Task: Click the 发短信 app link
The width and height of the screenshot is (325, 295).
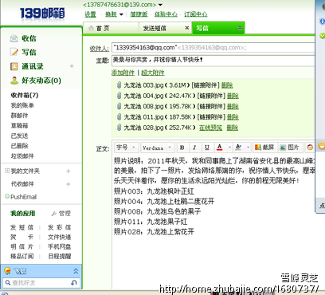Action: (22, 227)
